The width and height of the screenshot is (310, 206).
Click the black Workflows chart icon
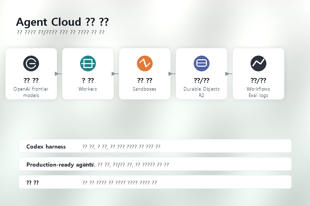click(x=258, y=63)
